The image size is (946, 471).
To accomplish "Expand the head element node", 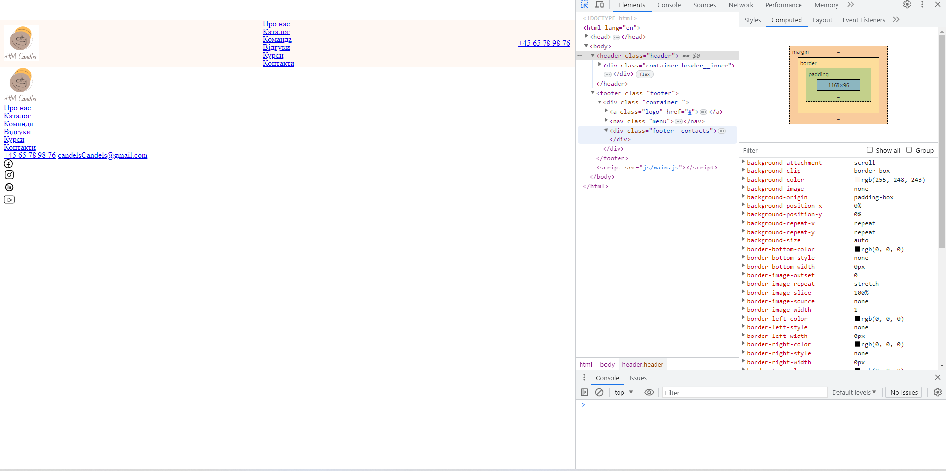I will pos(586,36).
